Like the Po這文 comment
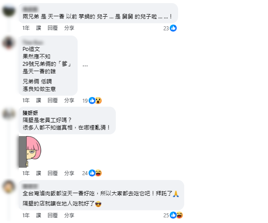This screenshot has width=268, height=223. (39, 101)
